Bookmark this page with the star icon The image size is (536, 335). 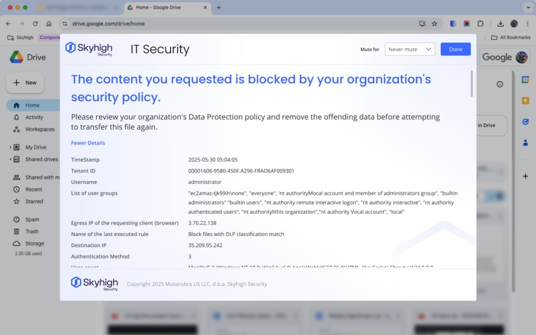point(434,24)
